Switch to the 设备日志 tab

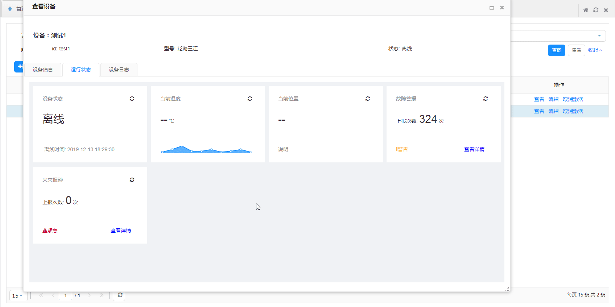[119, 70]
